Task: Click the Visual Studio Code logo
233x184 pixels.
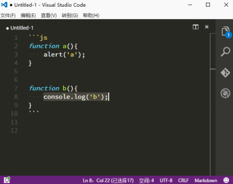Action: 4,5
